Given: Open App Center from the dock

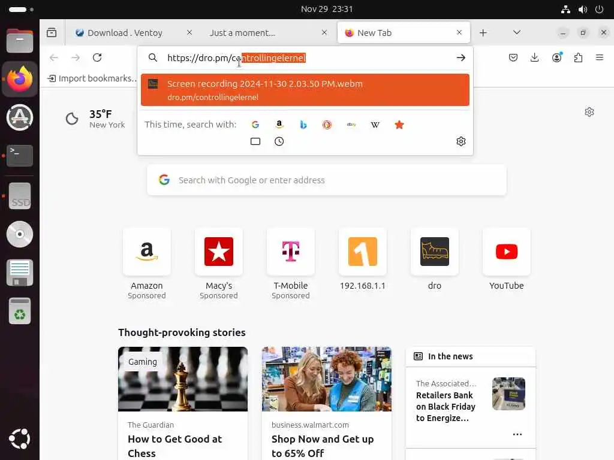Looking at the screenshot, I should (x=20, y=117).
